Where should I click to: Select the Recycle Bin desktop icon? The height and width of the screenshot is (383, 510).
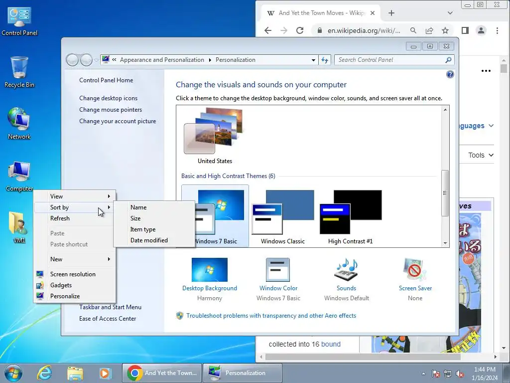[x=19, y=72]
